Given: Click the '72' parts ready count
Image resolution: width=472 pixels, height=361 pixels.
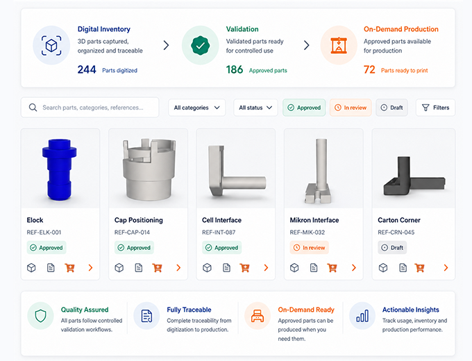Looking at the screenshot, I should 369,69.
